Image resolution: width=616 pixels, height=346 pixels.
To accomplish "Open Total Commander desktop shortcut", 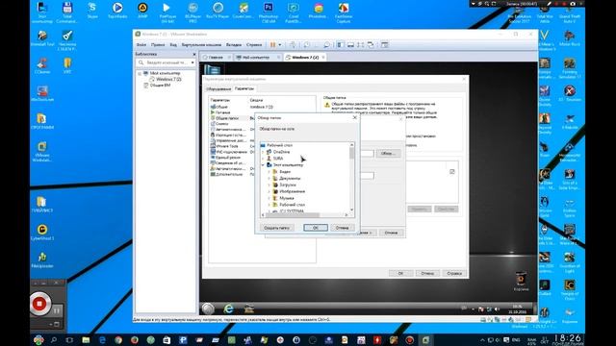I will tap(67, 12).
